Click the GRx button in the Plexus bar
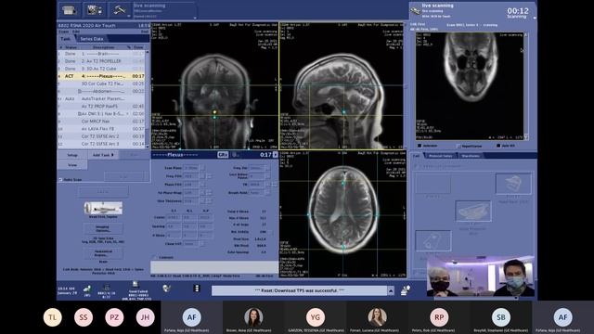 223,155
